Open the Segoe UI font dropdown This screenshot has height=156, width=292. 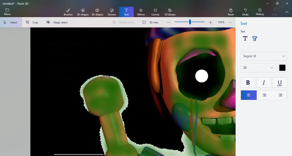264,56
